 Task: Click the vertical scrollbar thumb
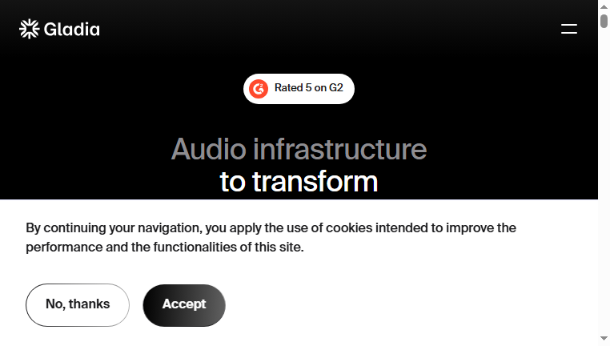pyautogui.click(x=604, y=21)
